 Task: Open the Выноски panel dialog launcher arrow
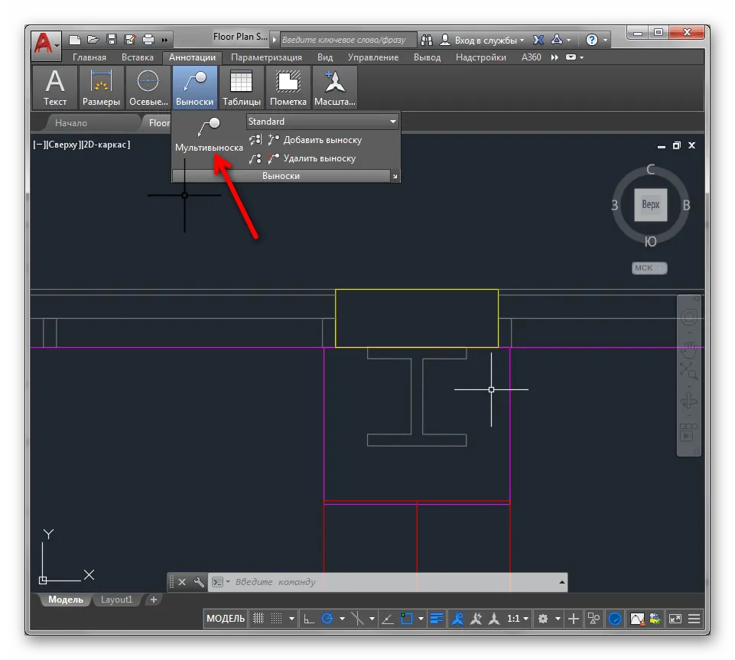coord(395,176)
